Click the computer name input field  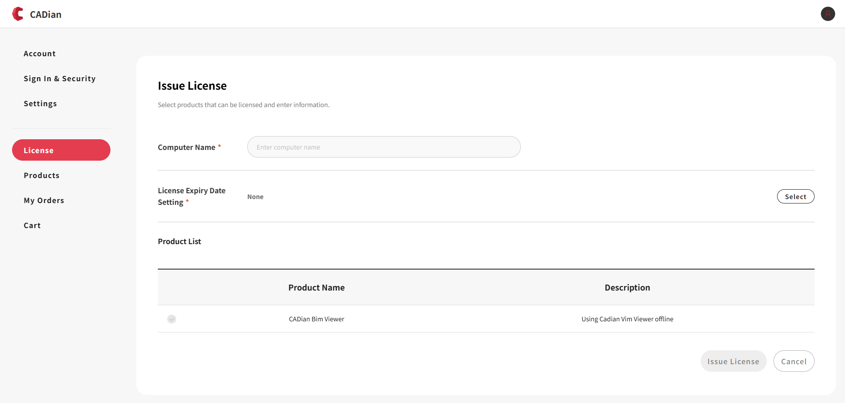pyautogui.click(x=384, y=147)
